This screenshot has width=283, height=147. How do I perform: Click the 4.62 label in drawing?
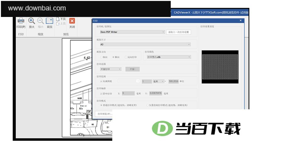(87, 58)
